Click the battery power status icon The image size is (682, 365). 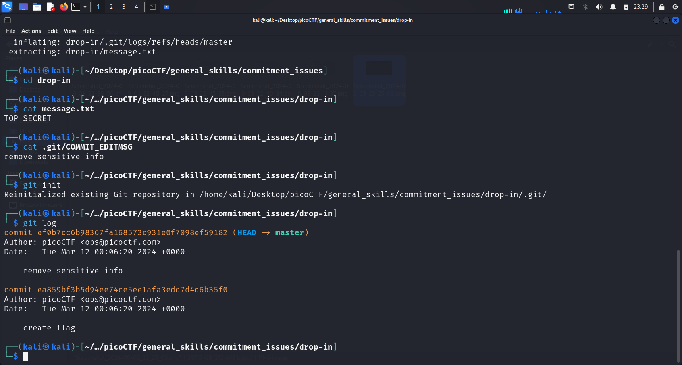click(626, 7)
